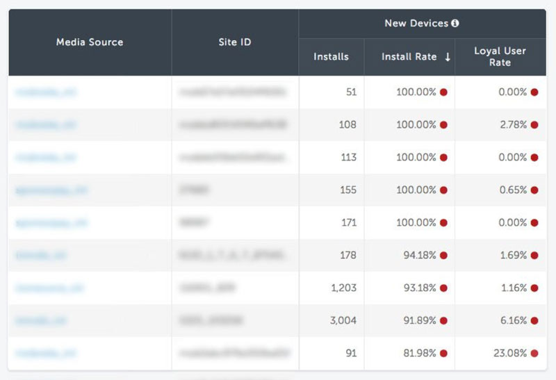Click the loyal rate dot in the 171-installs row
Image resolution: width=556 pixels, height=380 pixels.
pos(534,222)
